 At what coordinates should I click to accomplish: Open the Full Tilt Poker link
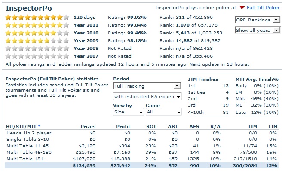[x=263, y=8]
